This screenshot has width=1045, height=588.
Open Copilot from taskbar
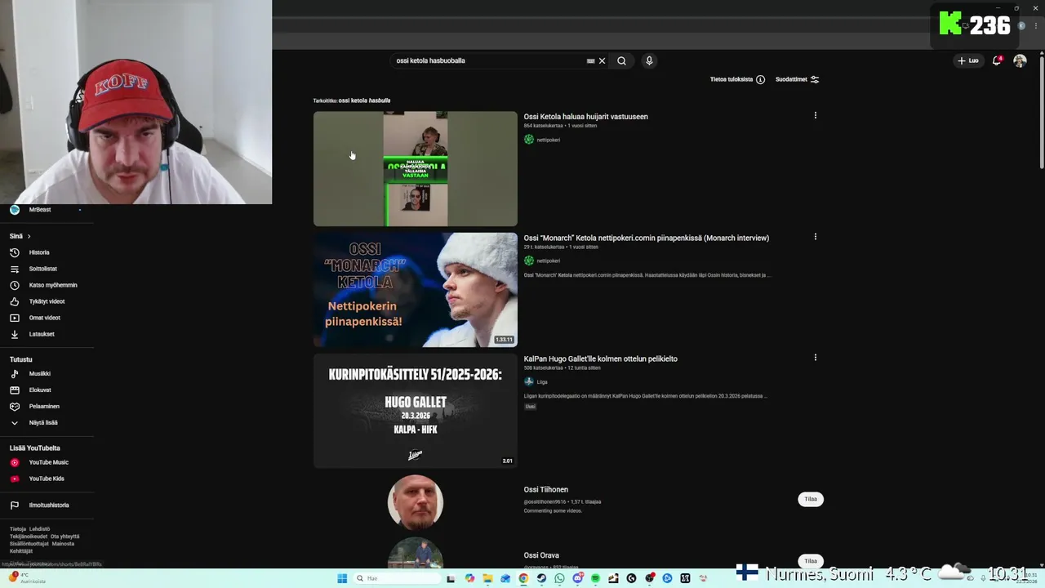tap(469, 578)
